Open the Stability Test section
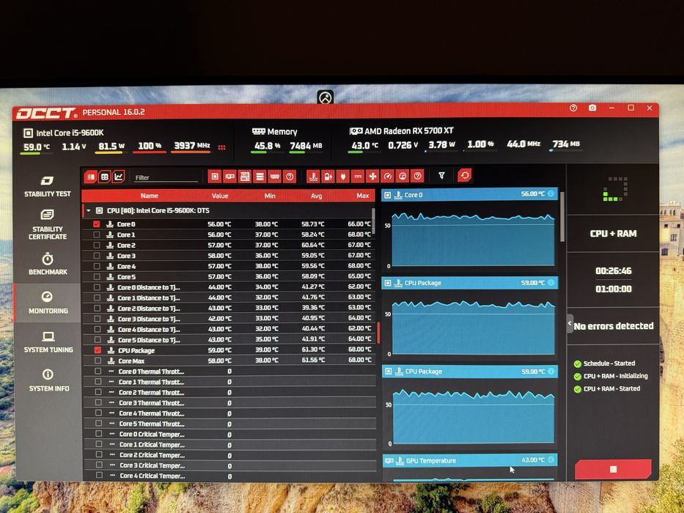Image resolution: width=684 pixels, height=513 pixels. pos(47,187)
